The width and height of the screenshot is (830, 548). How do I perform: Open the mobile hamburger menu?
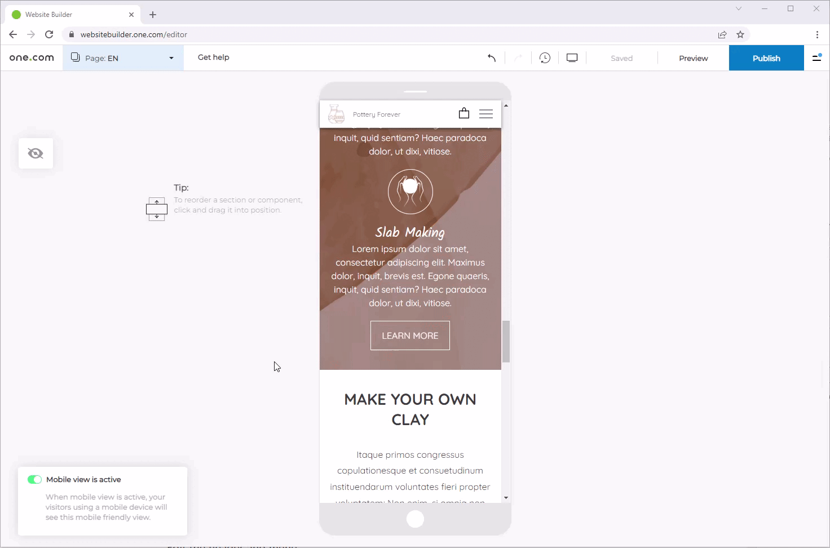click(485, 114)
